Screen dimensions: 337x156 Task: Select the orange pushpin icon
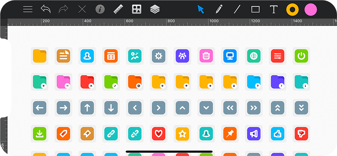[x=230, y=134]
